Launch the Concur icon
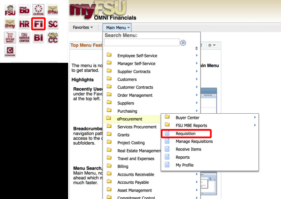 tap(10, 52)
